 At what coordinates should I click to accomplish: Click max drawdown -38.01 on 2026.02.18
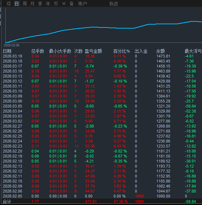point(190,161)
